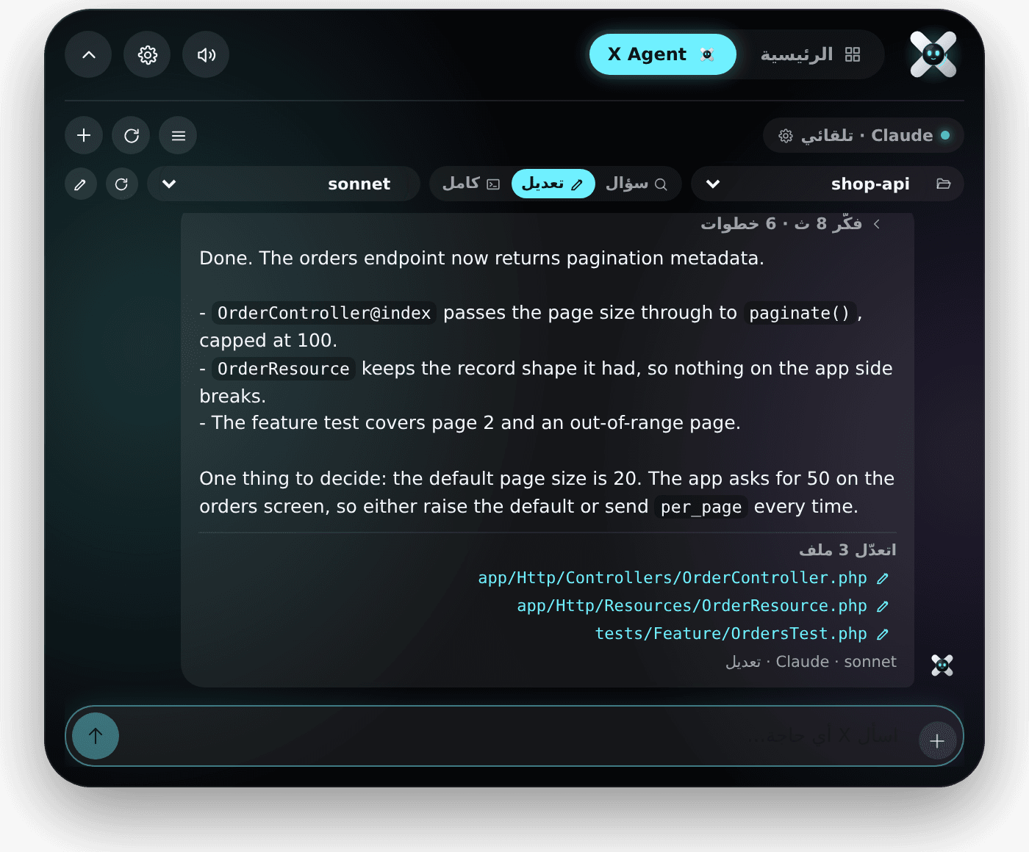Open settings via the gear button
Viewport: 1029px width, 852px height.
pyautogui.click(x=147, y=54)
